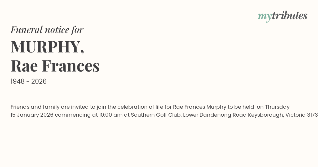
Task: Select the surname heading "MURPHY,"
Action: (47, 47)
